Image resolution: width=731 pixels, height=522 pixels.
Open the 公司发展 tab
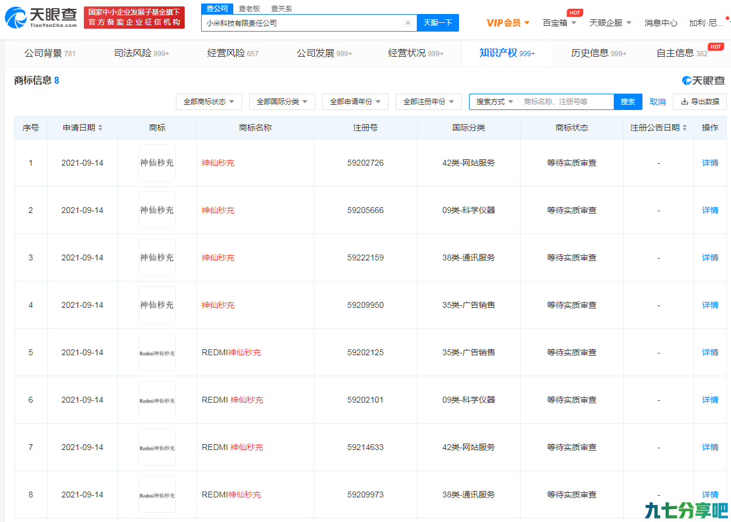coord(324,53)
